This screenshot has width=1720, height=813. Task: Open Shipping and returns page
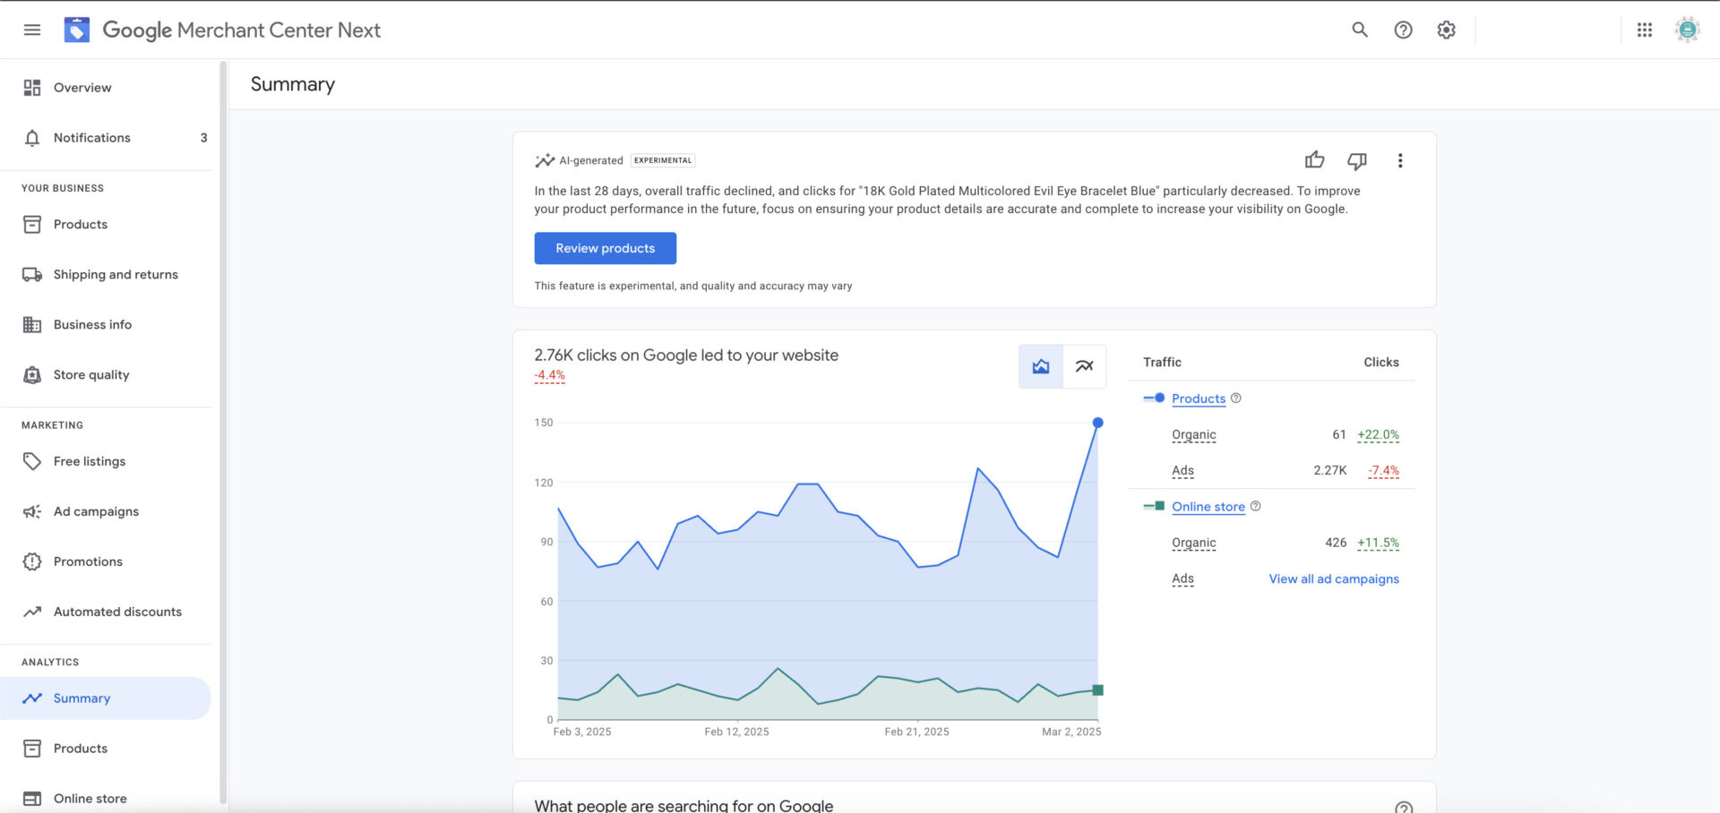[106, 274]
